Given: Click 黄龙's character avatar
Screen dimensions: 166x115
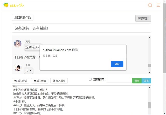Looking at the screenshot, I should pyautogui.click(x=18, y=44).
